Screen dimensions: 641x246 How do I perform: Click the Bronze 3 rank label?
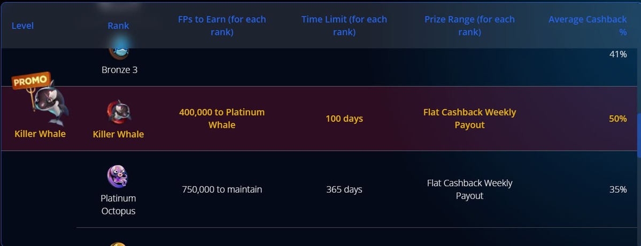pyautogui.click(x=119, y=70)
